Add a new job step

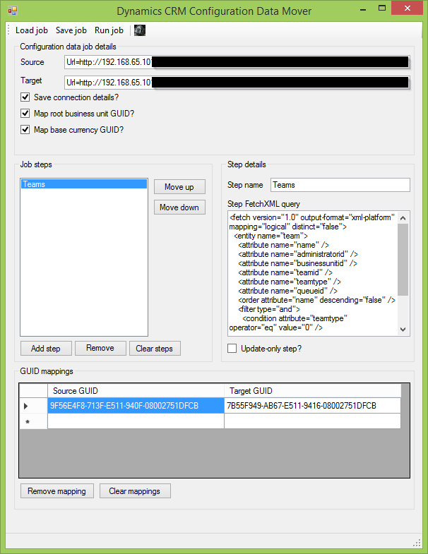tap(46, 349)
